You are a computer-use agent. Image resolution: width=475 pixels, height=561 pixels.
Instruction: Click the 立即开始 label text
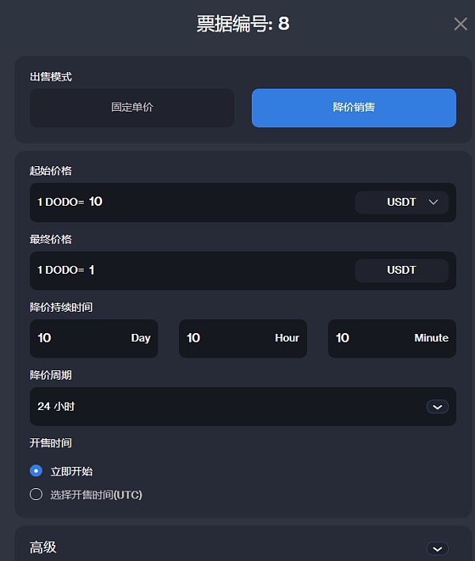(72, 472)
